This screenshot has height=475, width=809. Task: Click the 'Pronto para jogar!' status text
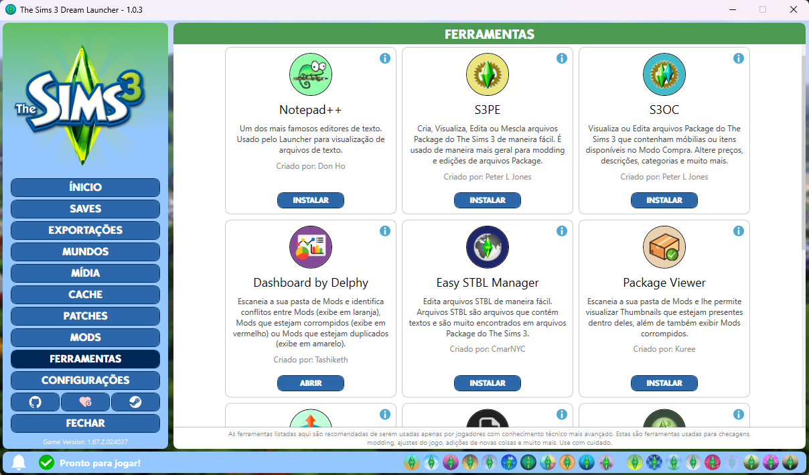pos(100,463)
